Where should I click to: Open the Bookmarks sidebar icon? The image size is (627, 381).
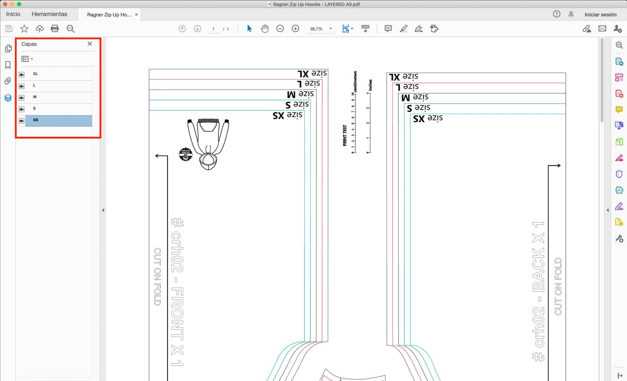click(8, 65)
